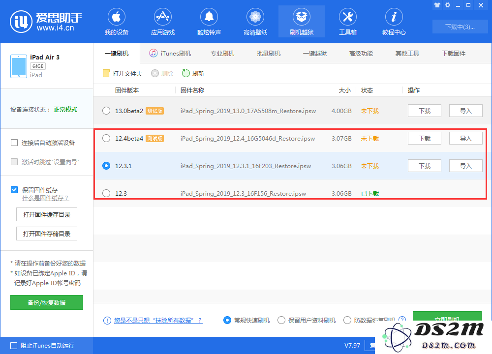Enable 阻止iTunes自动运行 checkbox
Viewport: 492px width, 354px height.
14,346
